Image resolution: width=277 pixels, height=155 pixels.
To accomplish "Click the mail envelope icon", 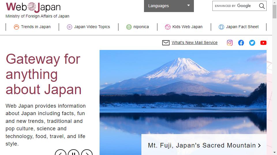I will pyautogui.click(x=166, y=43).
